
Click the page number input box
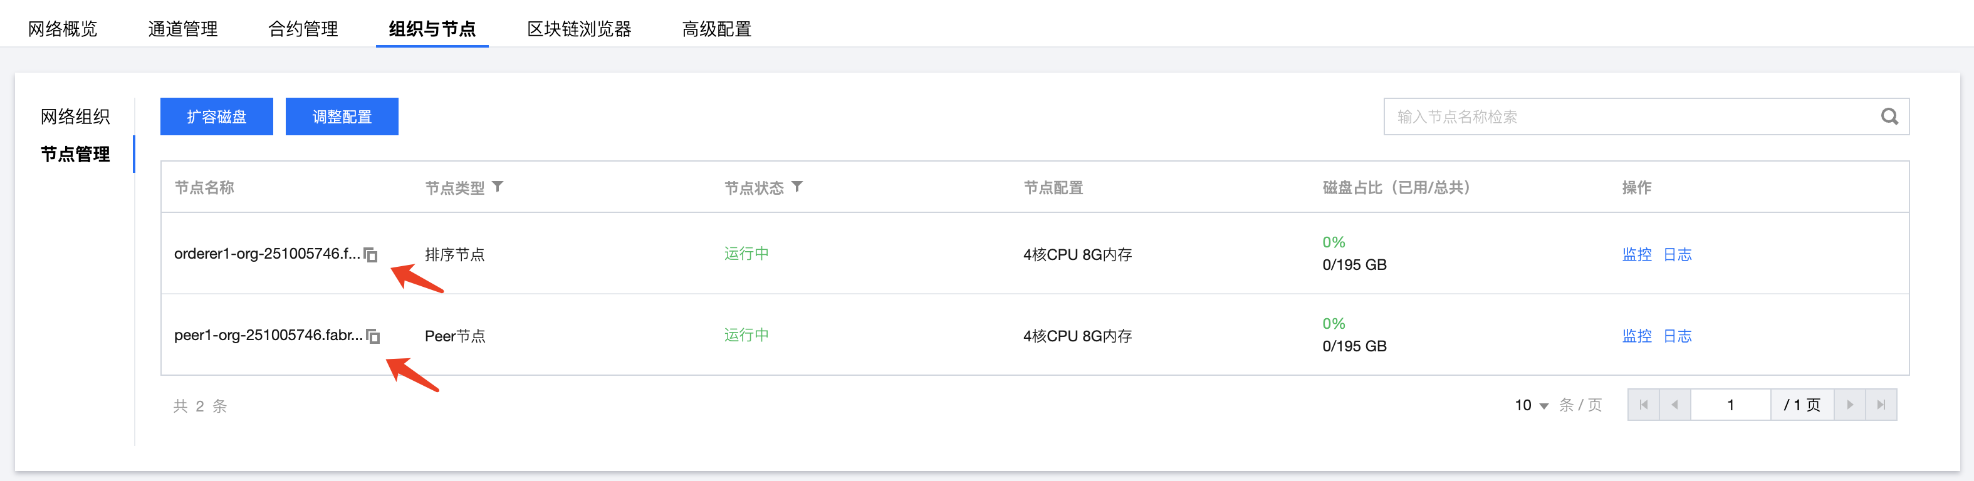click(x=1730, y=405)
